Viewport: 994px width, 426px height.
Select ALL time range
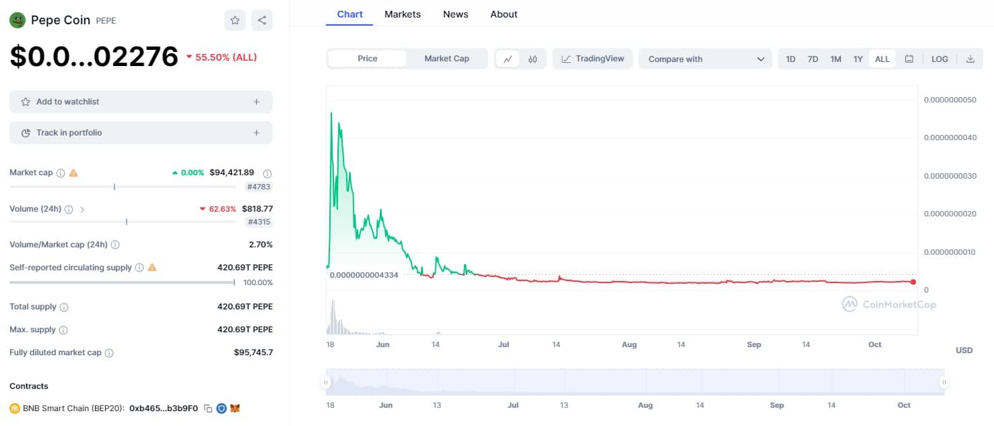coord(882,59)
